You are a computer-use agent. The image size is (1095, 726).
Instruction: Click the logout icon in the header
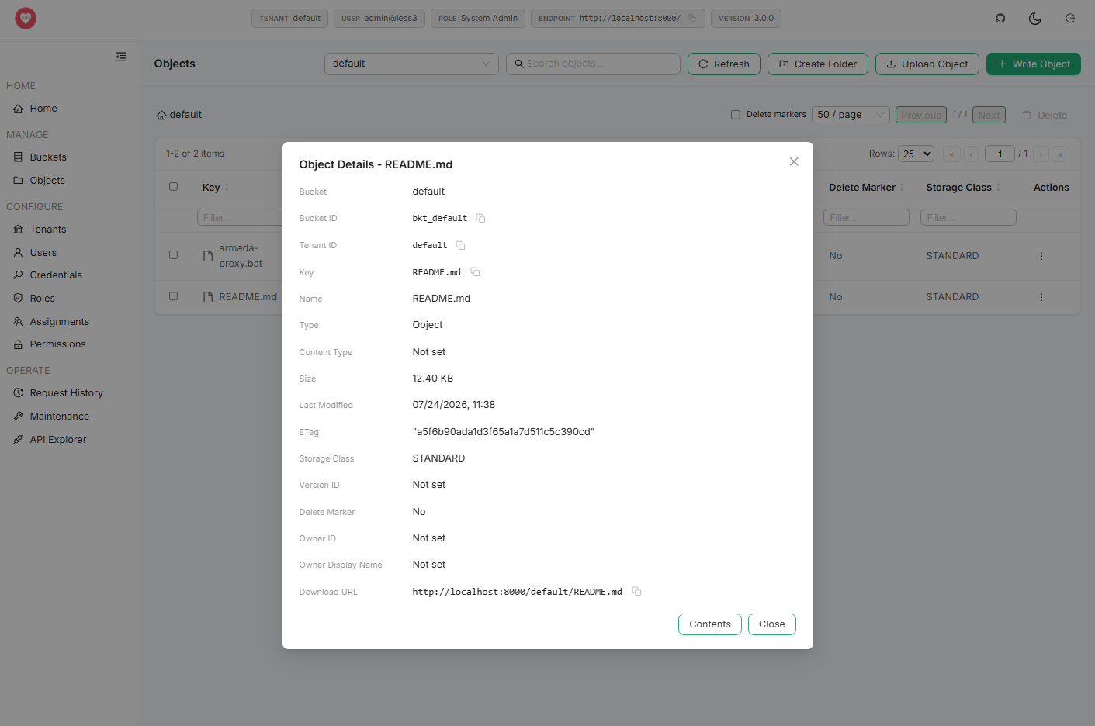pyautogui.click(x=1070, y=18)
